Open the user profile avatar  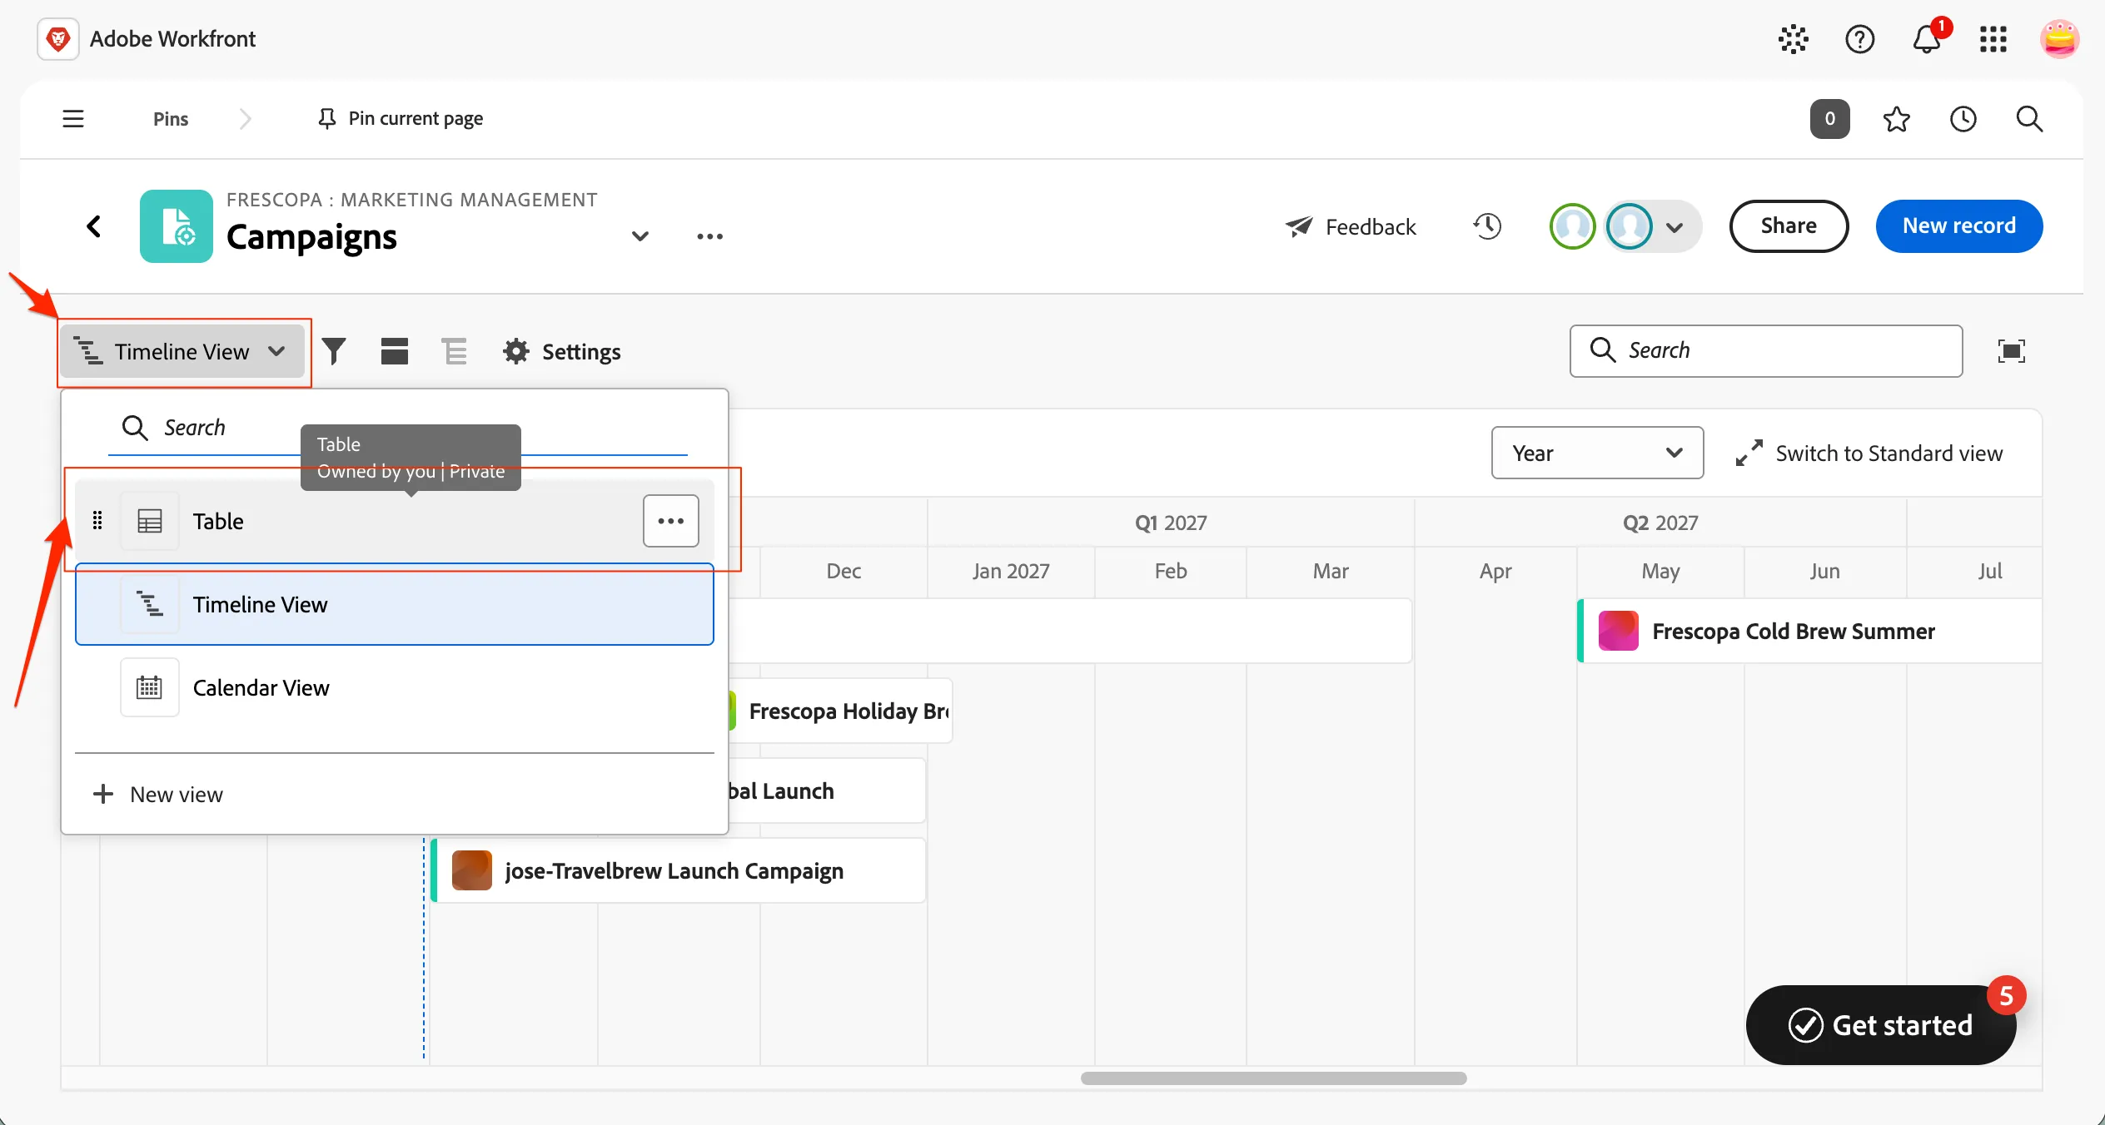click(2059, 39)
